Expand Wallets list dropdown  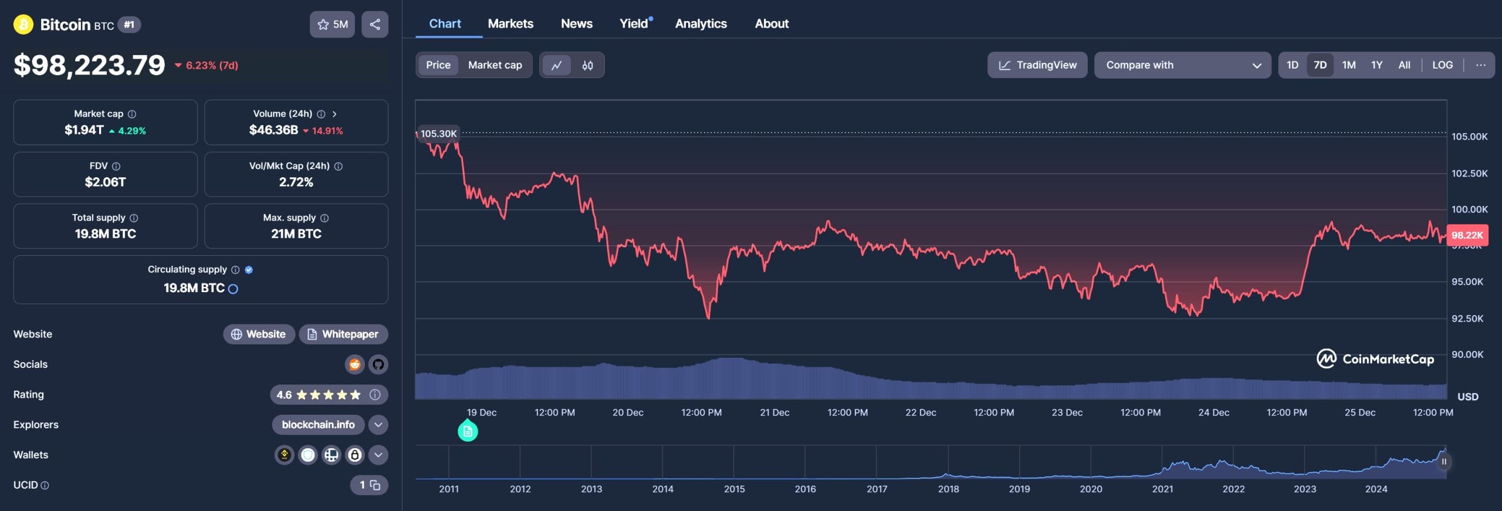click(378, 455)
